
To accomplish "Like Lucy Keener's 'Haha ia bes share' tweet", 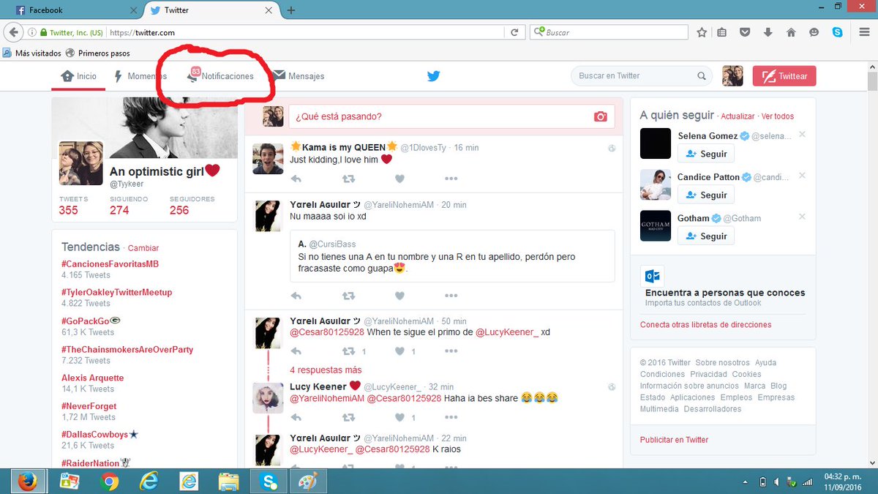I will (x=399, y=418).
